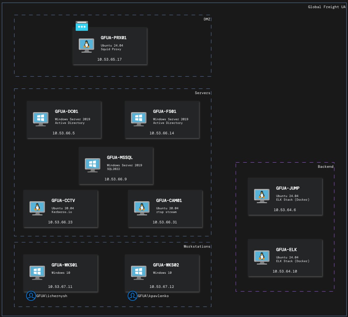Click the DMZ zone label

click(207, 19)
